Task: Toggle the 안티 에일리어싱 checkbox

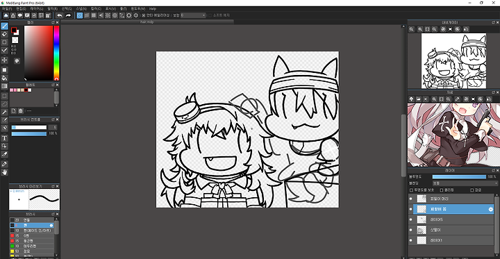Action: point(144,15)
